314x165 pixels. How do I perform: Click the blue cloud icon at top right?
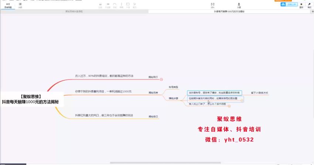[x=283, y=4]
